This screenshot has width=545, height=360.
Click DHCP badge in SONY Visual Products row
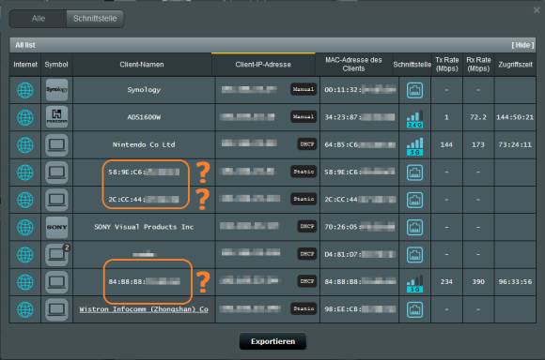(x=307, y=227)
